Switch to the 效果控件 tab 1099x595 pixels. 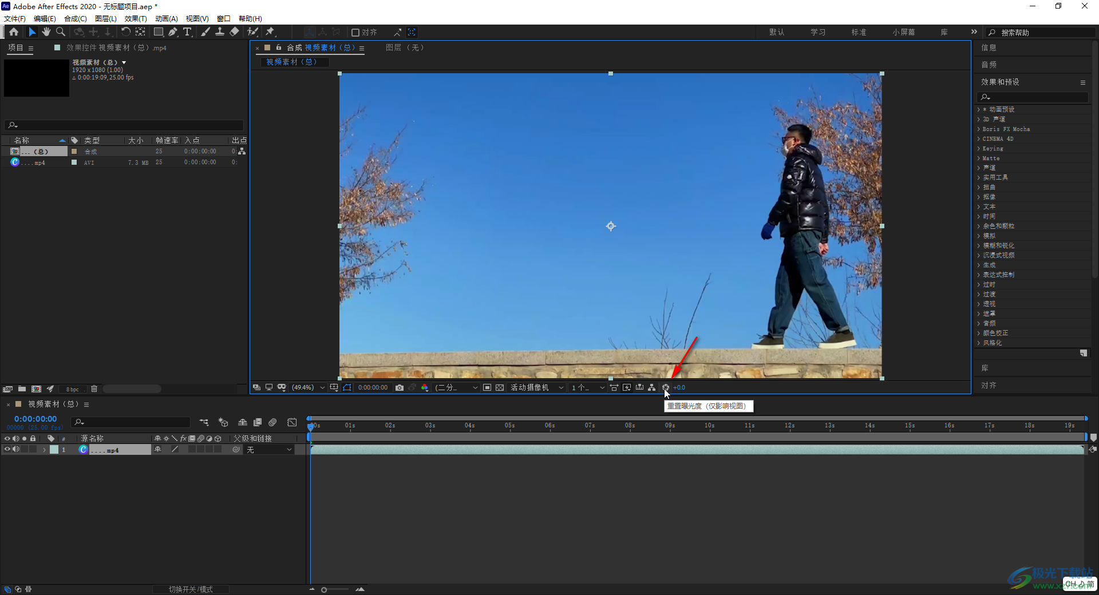pos(116,48)
